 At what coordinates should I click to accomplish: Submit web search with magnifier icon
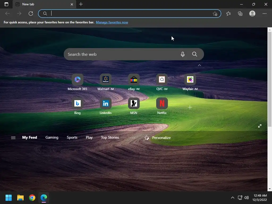(x=194, y=54)
